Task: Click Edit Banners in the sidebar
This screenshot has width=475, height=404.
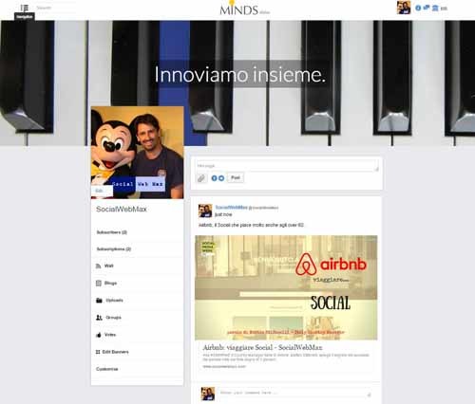Action: [115, 352]
